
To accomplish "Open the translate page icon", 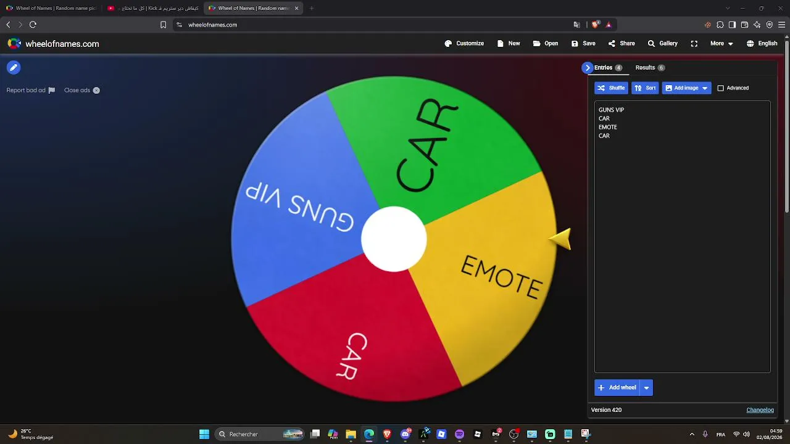I will click(x=576, y=25).
